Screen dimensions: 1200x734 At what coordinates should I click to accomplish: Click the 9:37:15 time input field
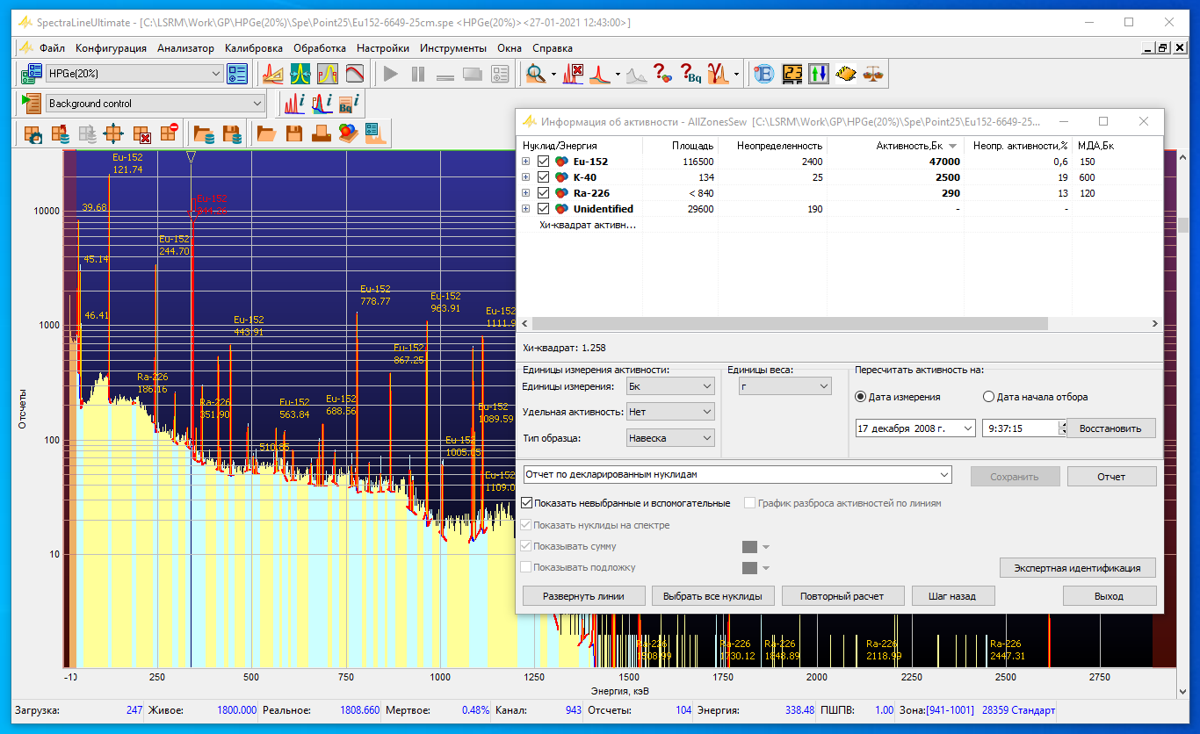click(1019, 428)
